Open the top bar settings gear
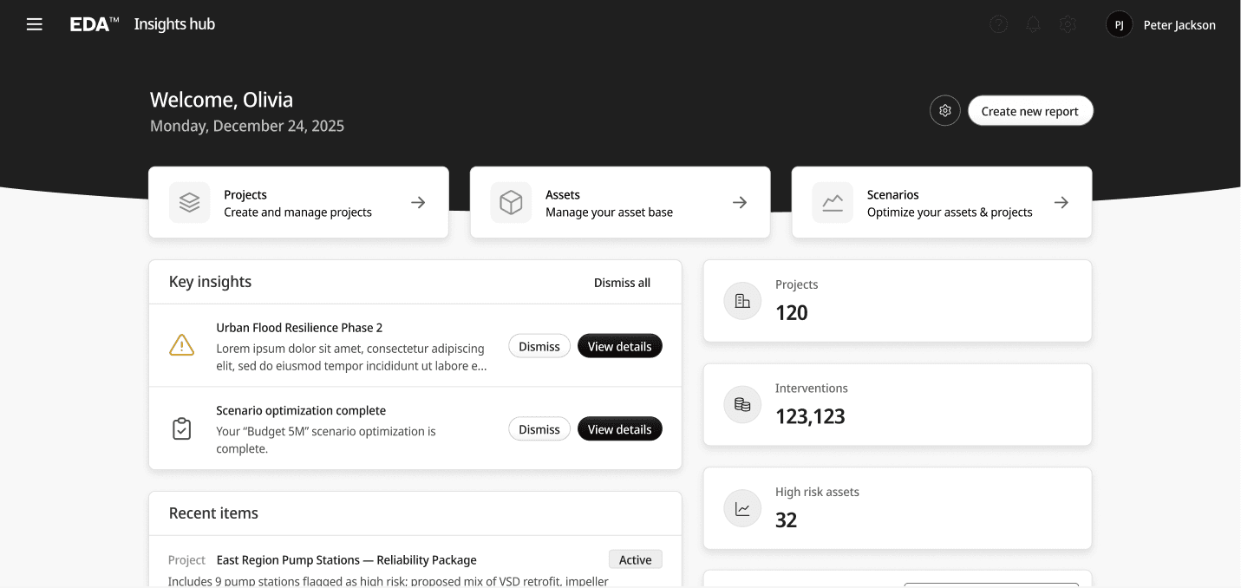The height and width of the screenshot is (588, 1241). (1068, 25)
